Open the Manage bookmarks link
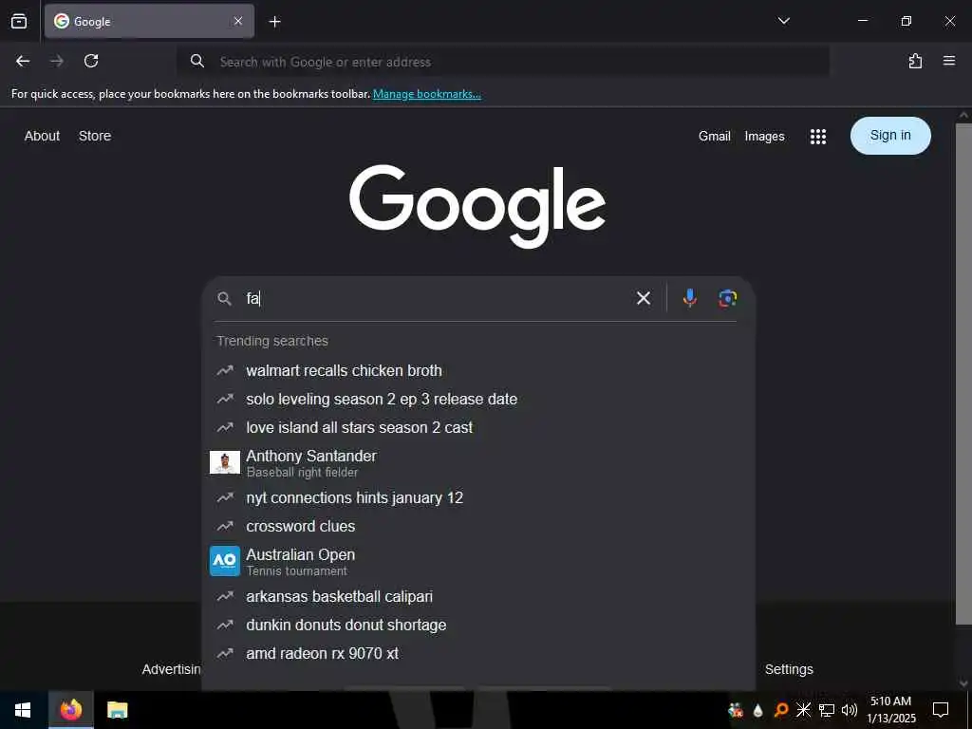Image resolution: width=972 pixels, height=729 pixels. pos(426,94)
